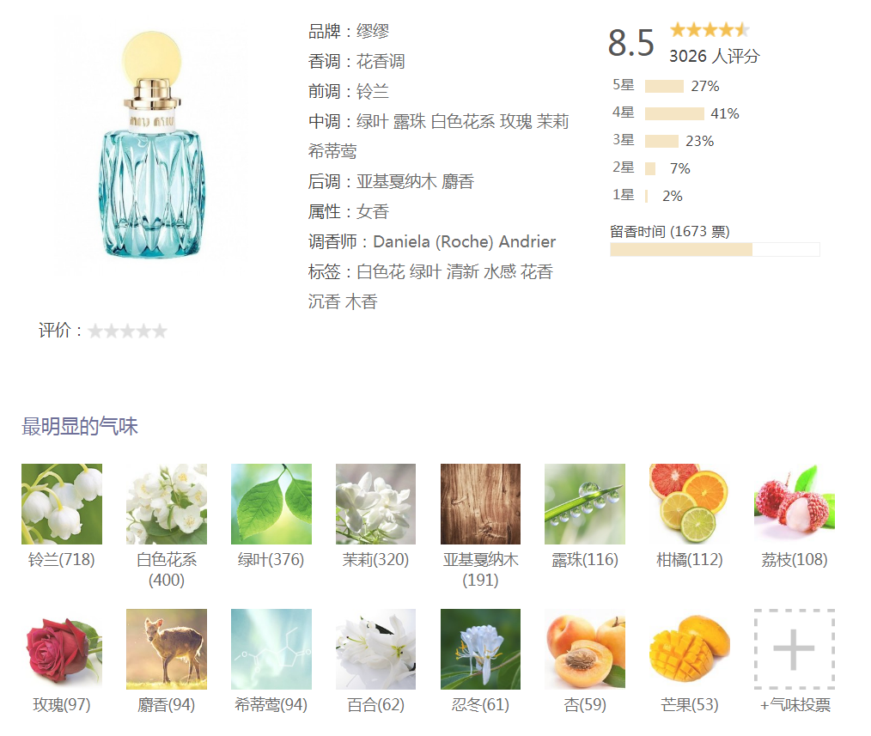
Task: Select the 芒果 mango scent icon
Action: (690, 648)
